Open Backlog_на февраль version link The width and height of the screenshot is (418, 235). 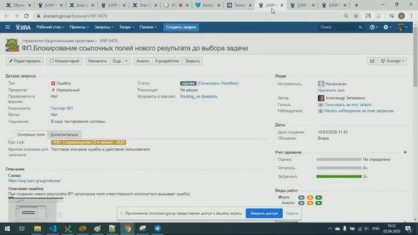199,97
